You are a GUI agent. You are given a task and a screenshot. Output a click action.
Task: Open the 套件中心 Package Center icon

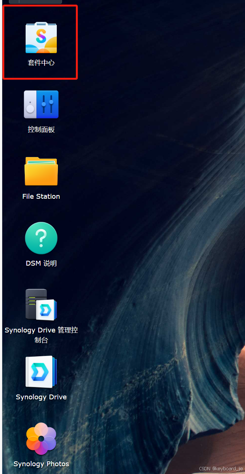click(x=41, y=38)
